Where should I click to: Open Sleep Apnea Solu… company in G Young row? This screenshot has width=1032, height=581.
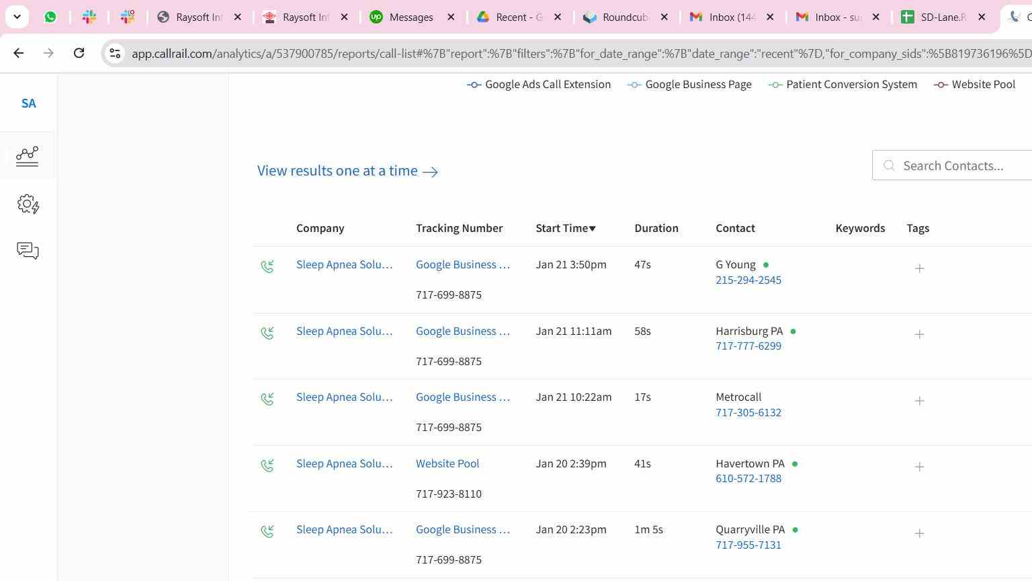(344, 265)
